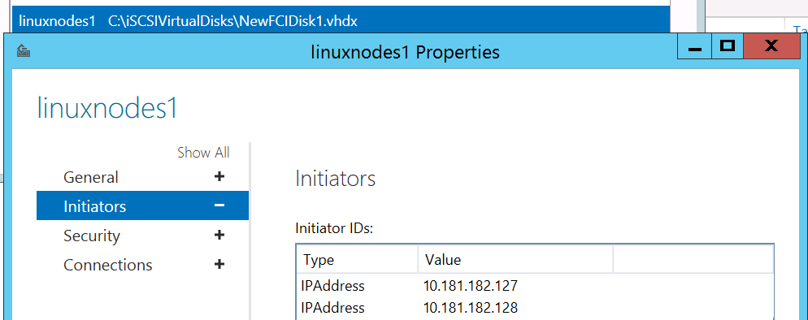Select initiator row 10.181.182.127
Screen dimensions: 808x320
(534, 286)
